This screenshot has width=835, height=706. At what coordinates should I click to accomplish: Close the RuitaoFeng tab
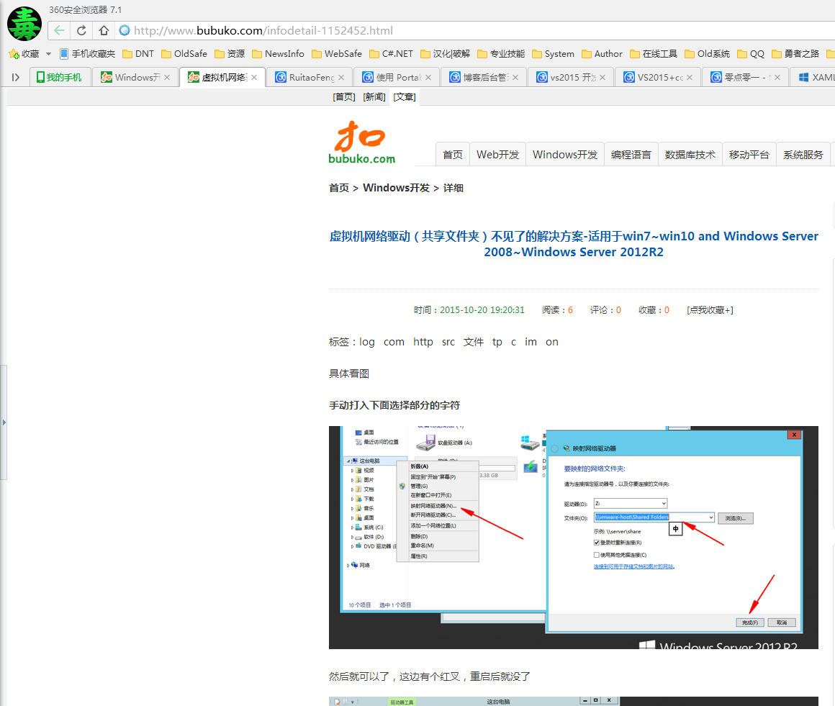click(341, 77)
